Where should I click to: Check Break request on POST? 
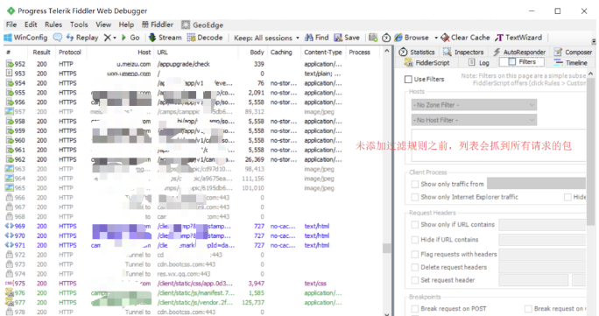tap(415, 308)
